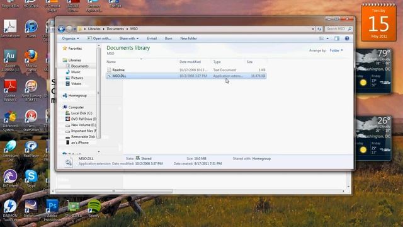This screenshot has width=403, height=227.
Task: Click Burn in the toolbar
Action: click(x=168, y=38)
